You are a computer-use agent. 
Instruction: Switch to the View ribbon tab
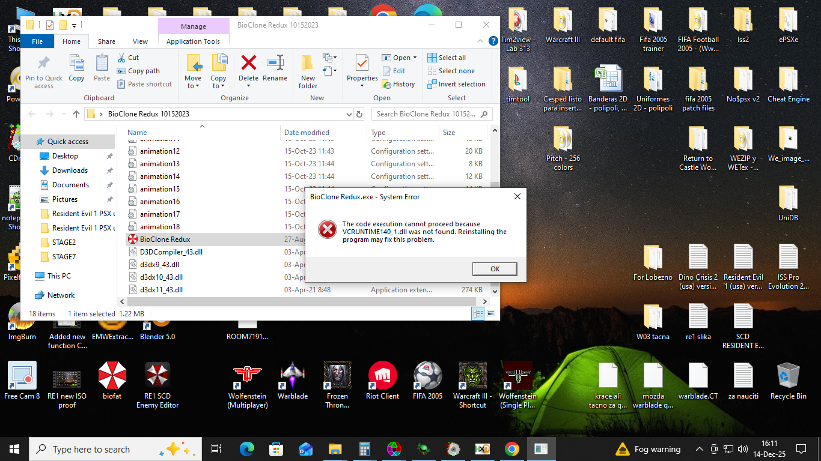(x=140, y=41)
